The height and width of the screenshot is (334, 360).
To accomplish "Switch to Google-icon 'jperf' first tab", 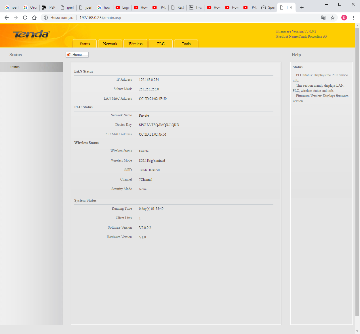I will tap(12, 7).
